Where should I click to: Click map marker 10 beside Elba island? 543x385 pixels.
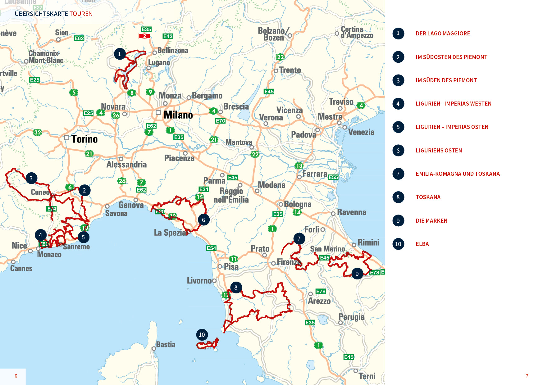coord(202,335)
